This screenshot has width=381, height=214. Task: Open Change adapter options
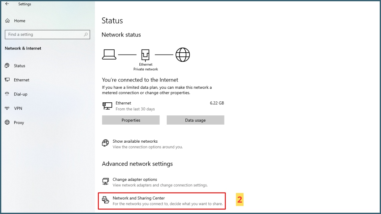coord(135,179)
